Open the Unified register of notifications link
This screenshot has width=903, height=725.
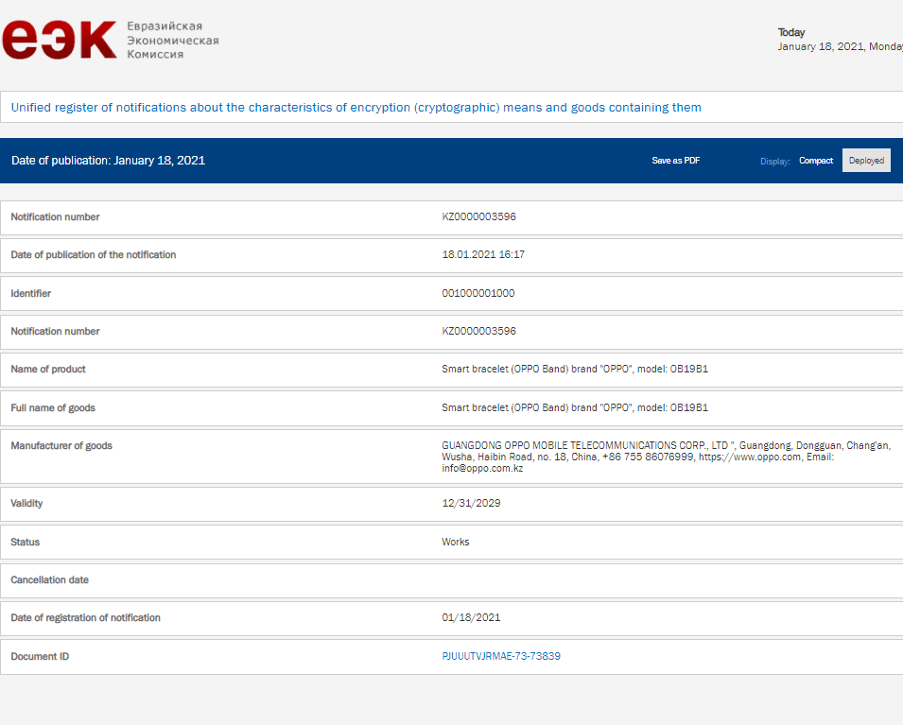[x=356, y=108]
